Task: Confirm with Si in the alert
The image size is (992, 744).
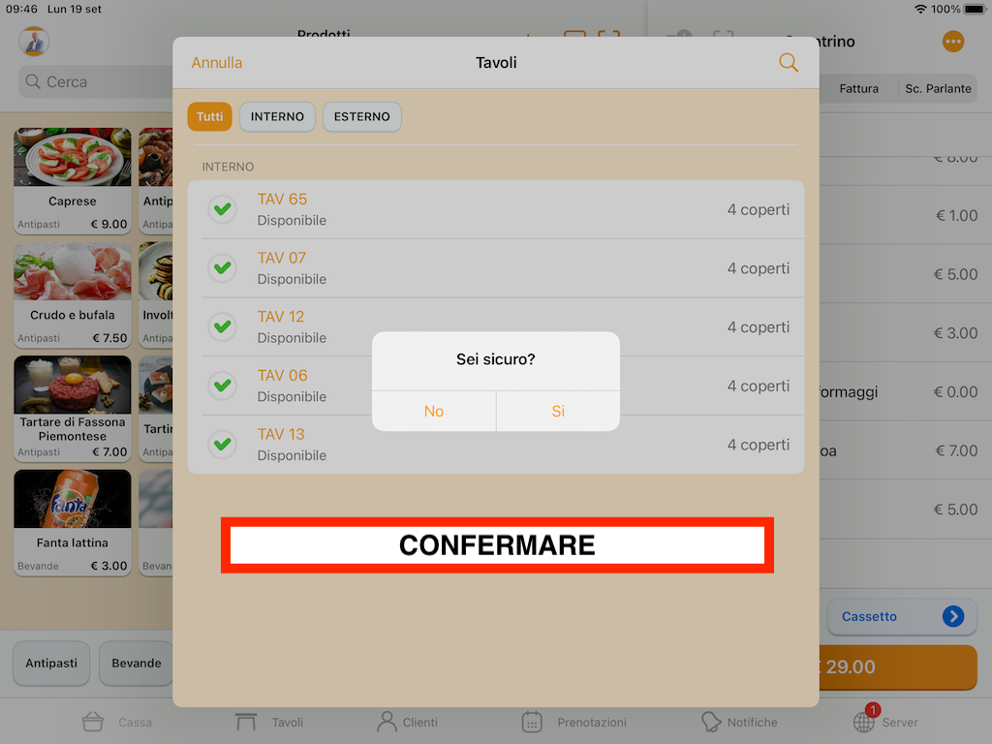Action: 558,411
